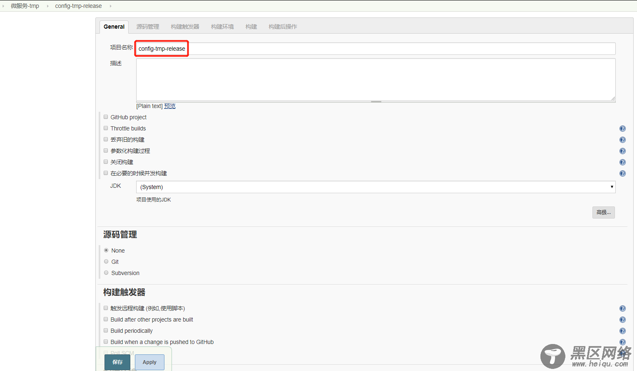Image resolution: width=637 pixels, height=371 pixels.
Task: Enable Build periodically trigger
Action: tap(106, 331)
